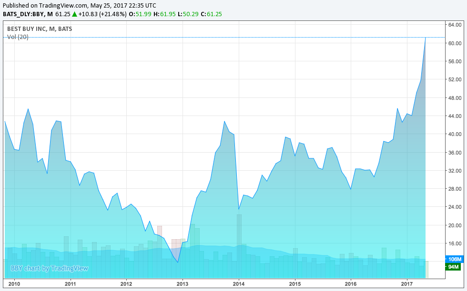Click the green up-arrow change indicator

74,14
